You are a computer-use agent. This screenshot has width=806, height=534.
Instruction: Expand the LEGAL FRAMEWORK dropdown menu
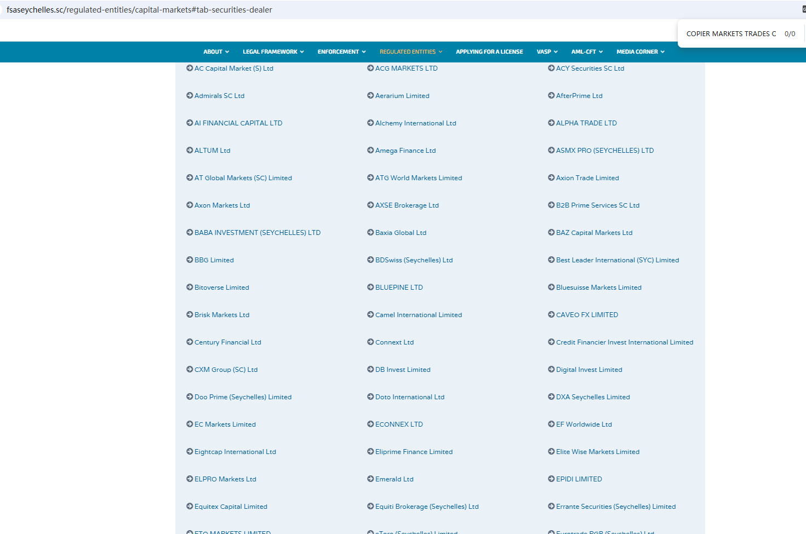(x=273, y=52)
